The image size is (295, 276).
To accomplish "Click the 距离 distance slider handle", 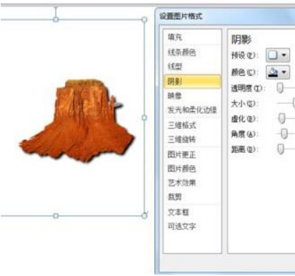I will tap(281, 149).
